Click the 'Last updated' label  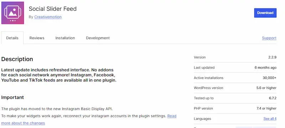(x=204, y=68)
